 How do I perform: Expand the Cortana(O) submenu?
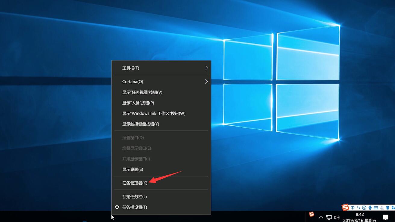coord(161,82)
